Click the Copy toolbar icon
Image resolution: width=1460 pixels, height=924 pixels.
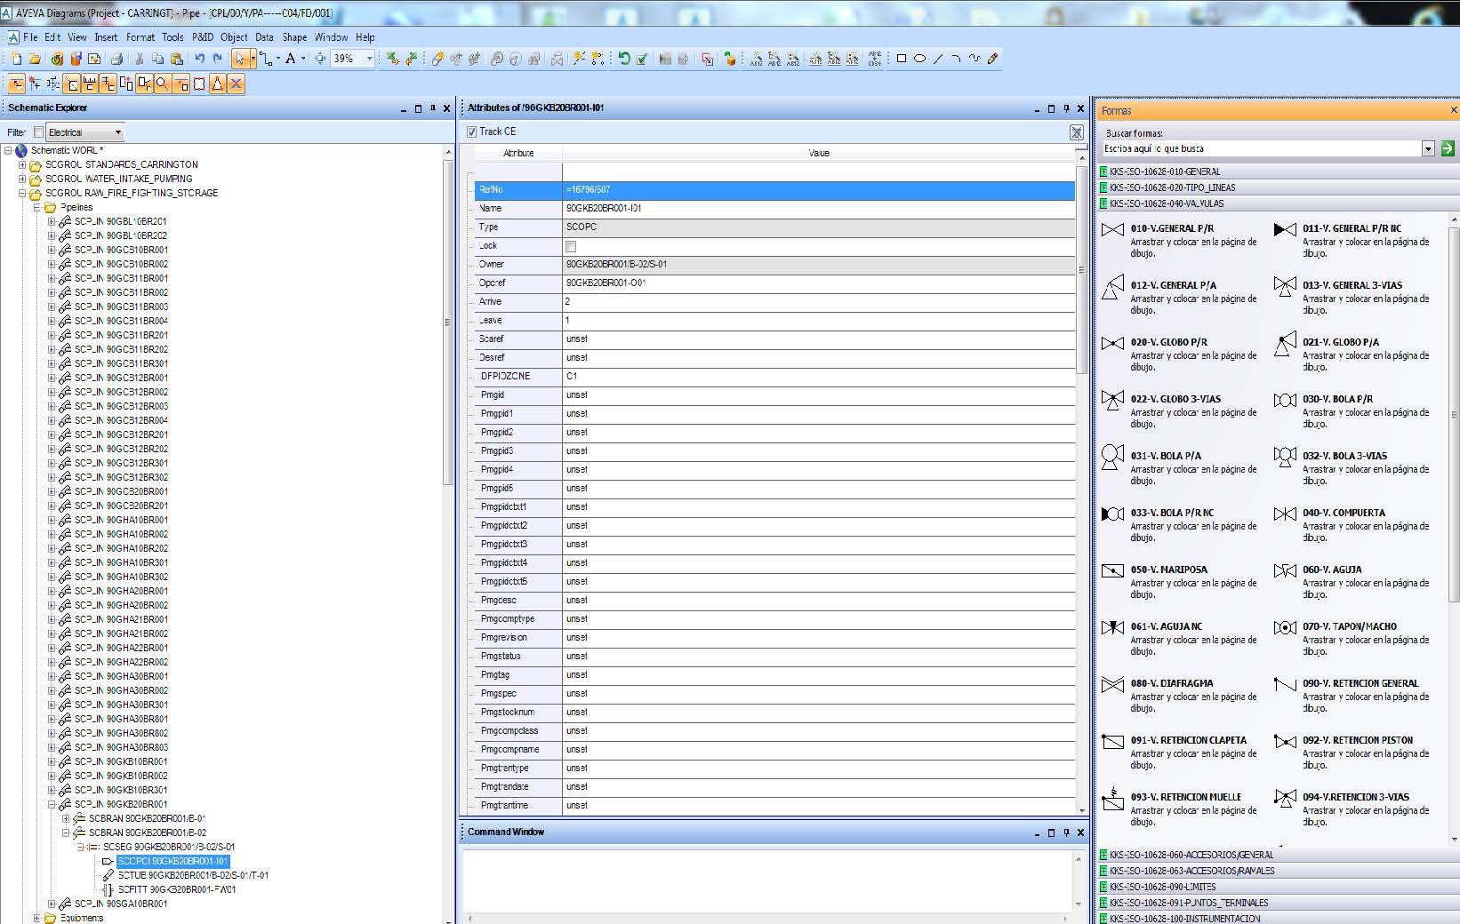(x=157, y=59)
